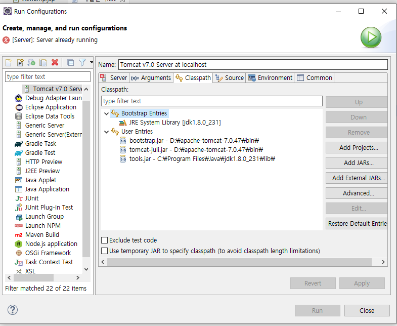Select Debug Adapter Launcher configuration type
Viewport: 397px width, 326px height.
pos(49,98)
